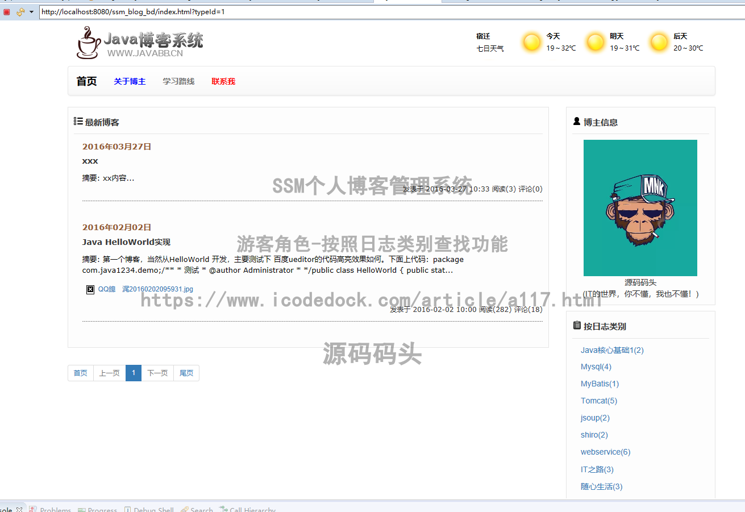Click the 下一页 pagination button
Viewport: 745px width, 512px height.
point(157,373)
